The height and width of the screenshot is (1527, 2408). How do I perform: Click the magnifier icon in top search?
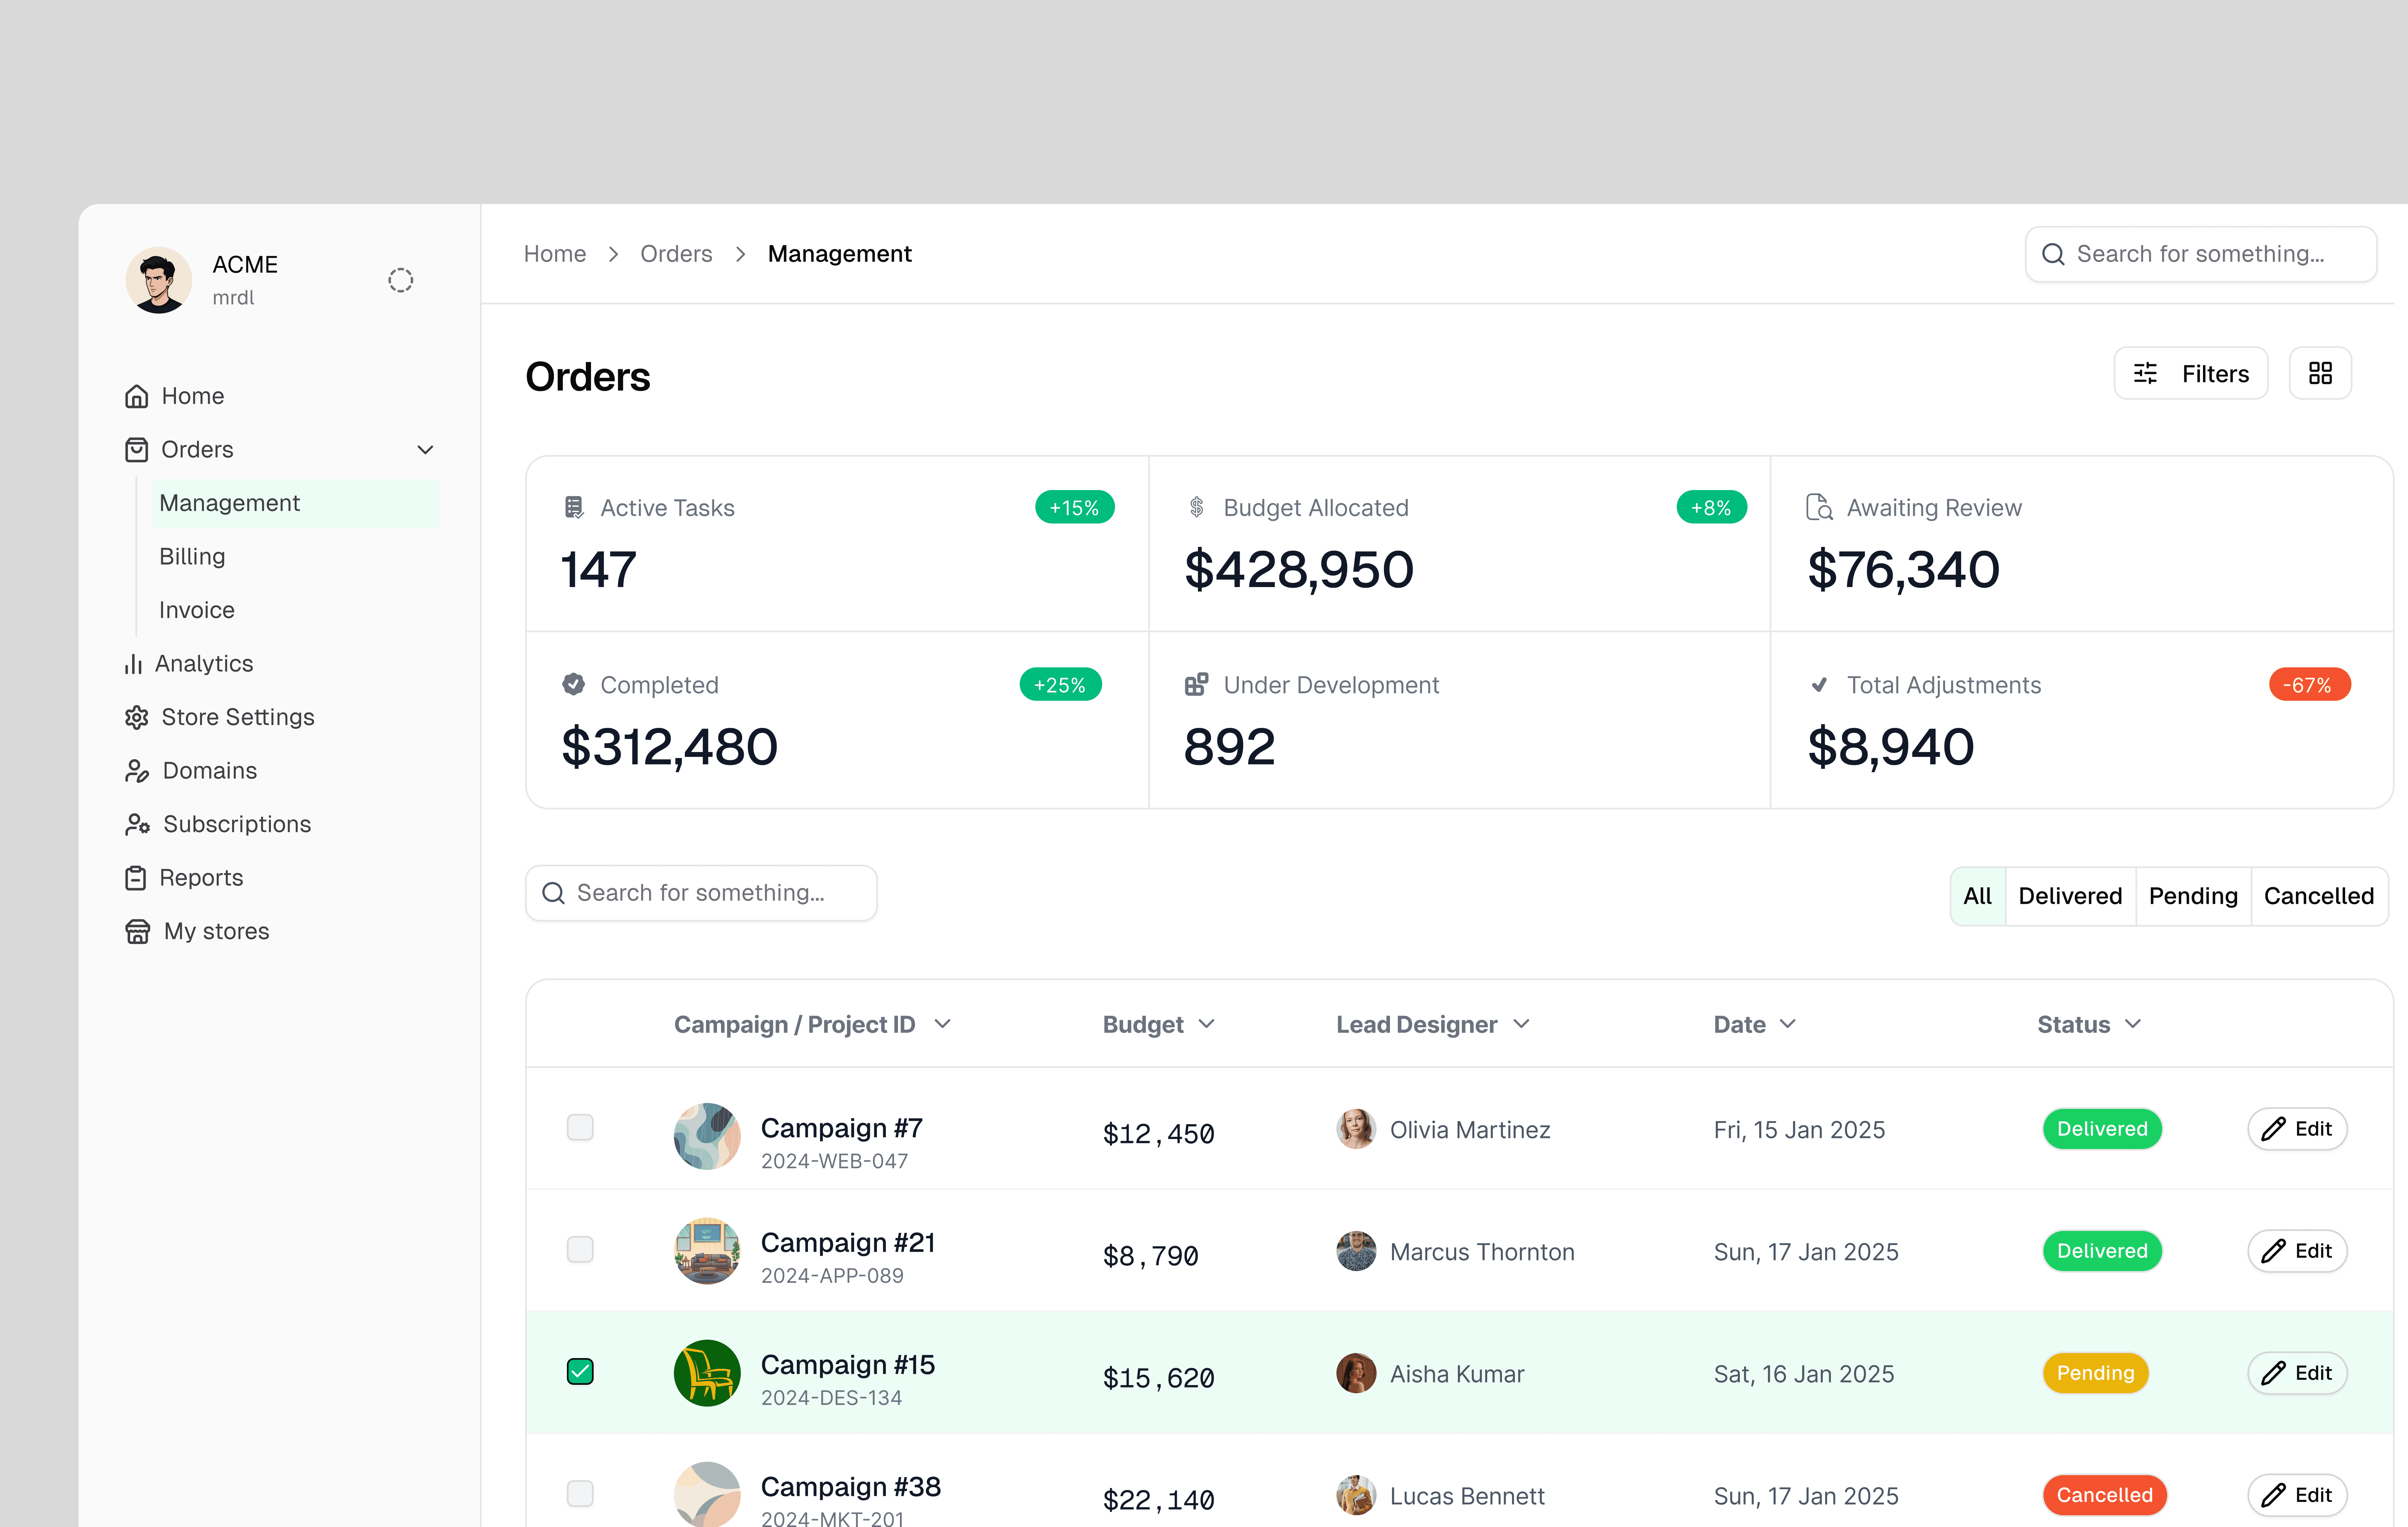[x=2053, y=254]
